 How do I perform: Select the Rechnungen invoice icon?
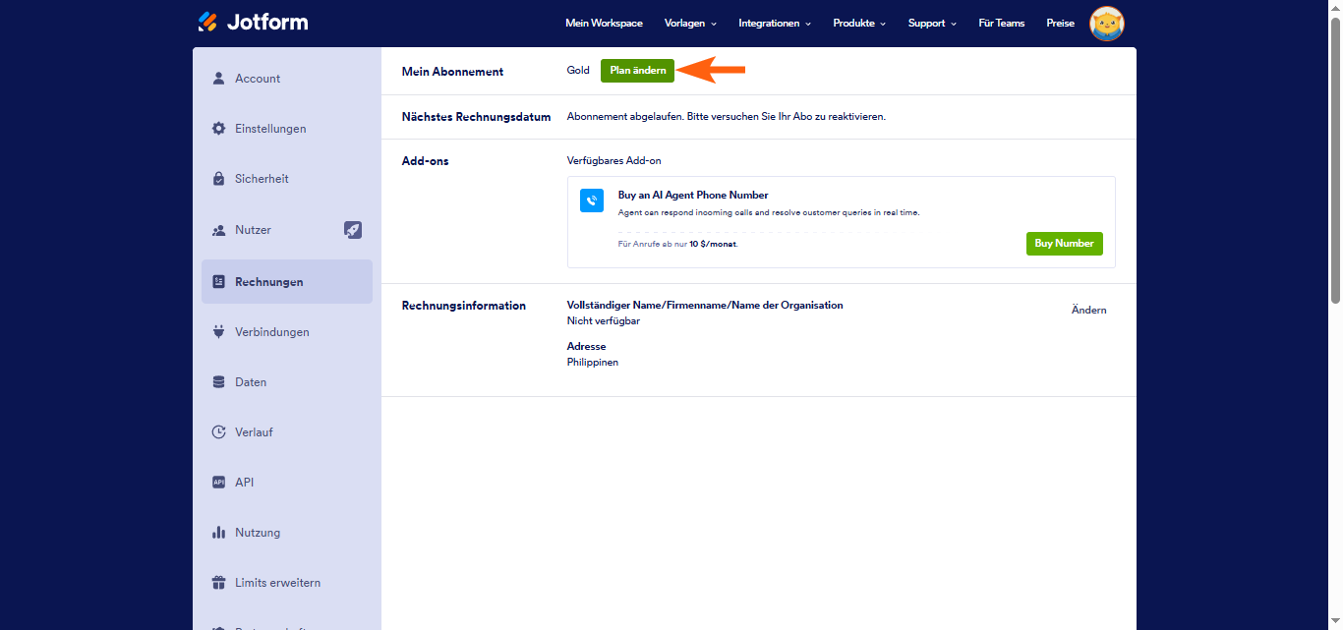219,282
